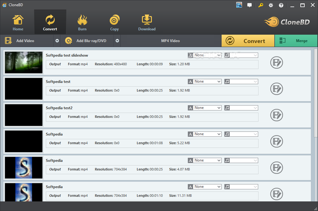Screen dimensions: 318x211
Task: Edit the Softpedia 4.07 MB video
Action: click(276, 168)
